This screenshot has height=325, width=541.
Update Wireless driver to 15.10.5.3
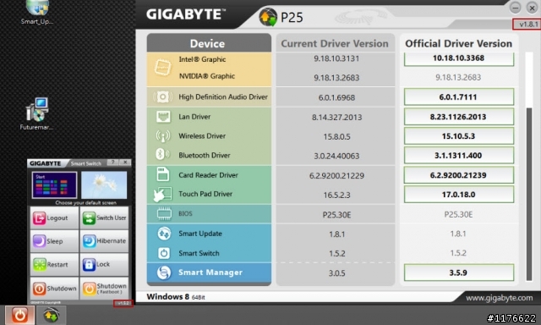tap(458, 136)
